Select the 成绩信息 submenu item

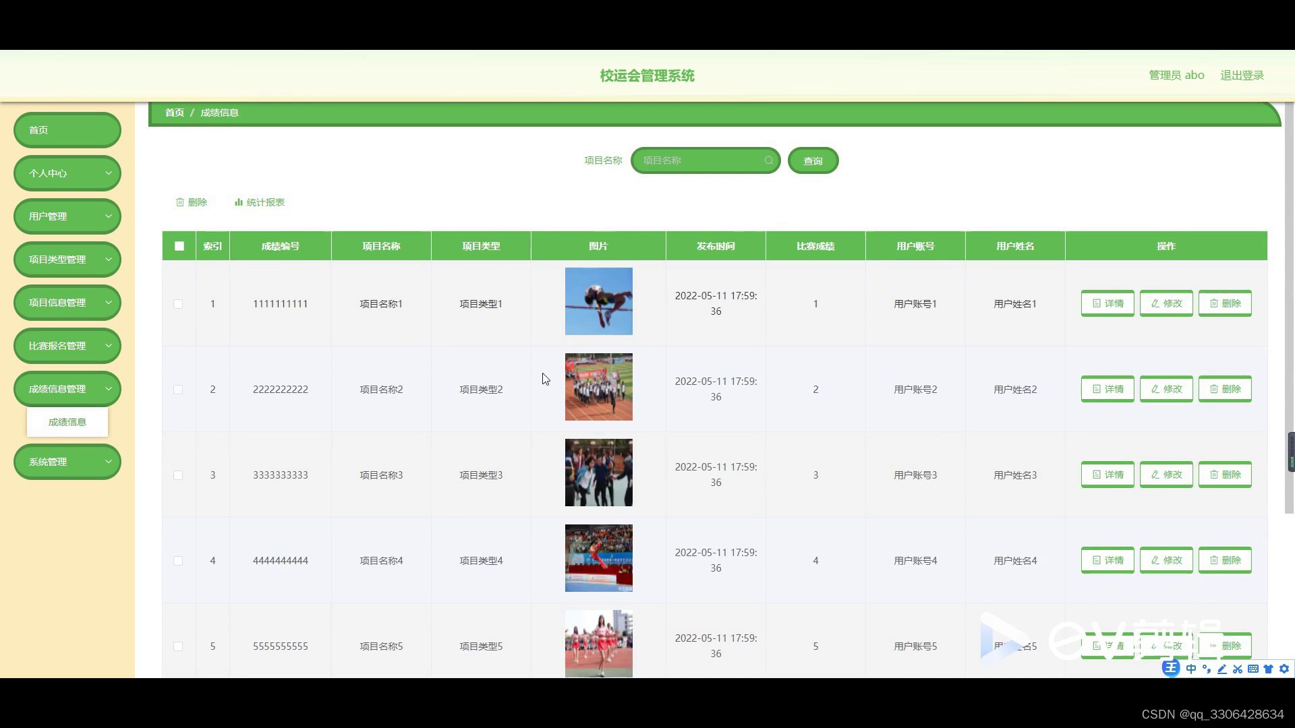(x=67, y=422)
